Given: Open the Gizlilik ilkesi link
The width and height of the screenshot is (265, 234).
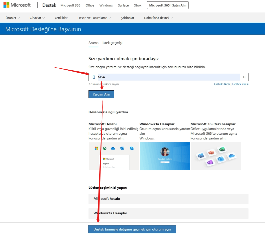Looking at the screenshot, I should [x=222, y=84].
